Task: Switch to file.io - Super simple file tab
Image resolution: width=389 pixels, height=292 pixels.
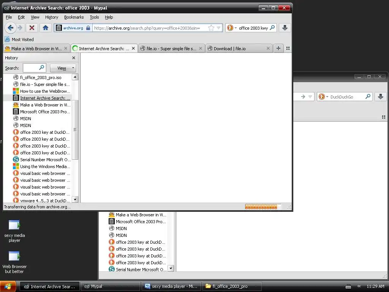Action: (171, 48)
